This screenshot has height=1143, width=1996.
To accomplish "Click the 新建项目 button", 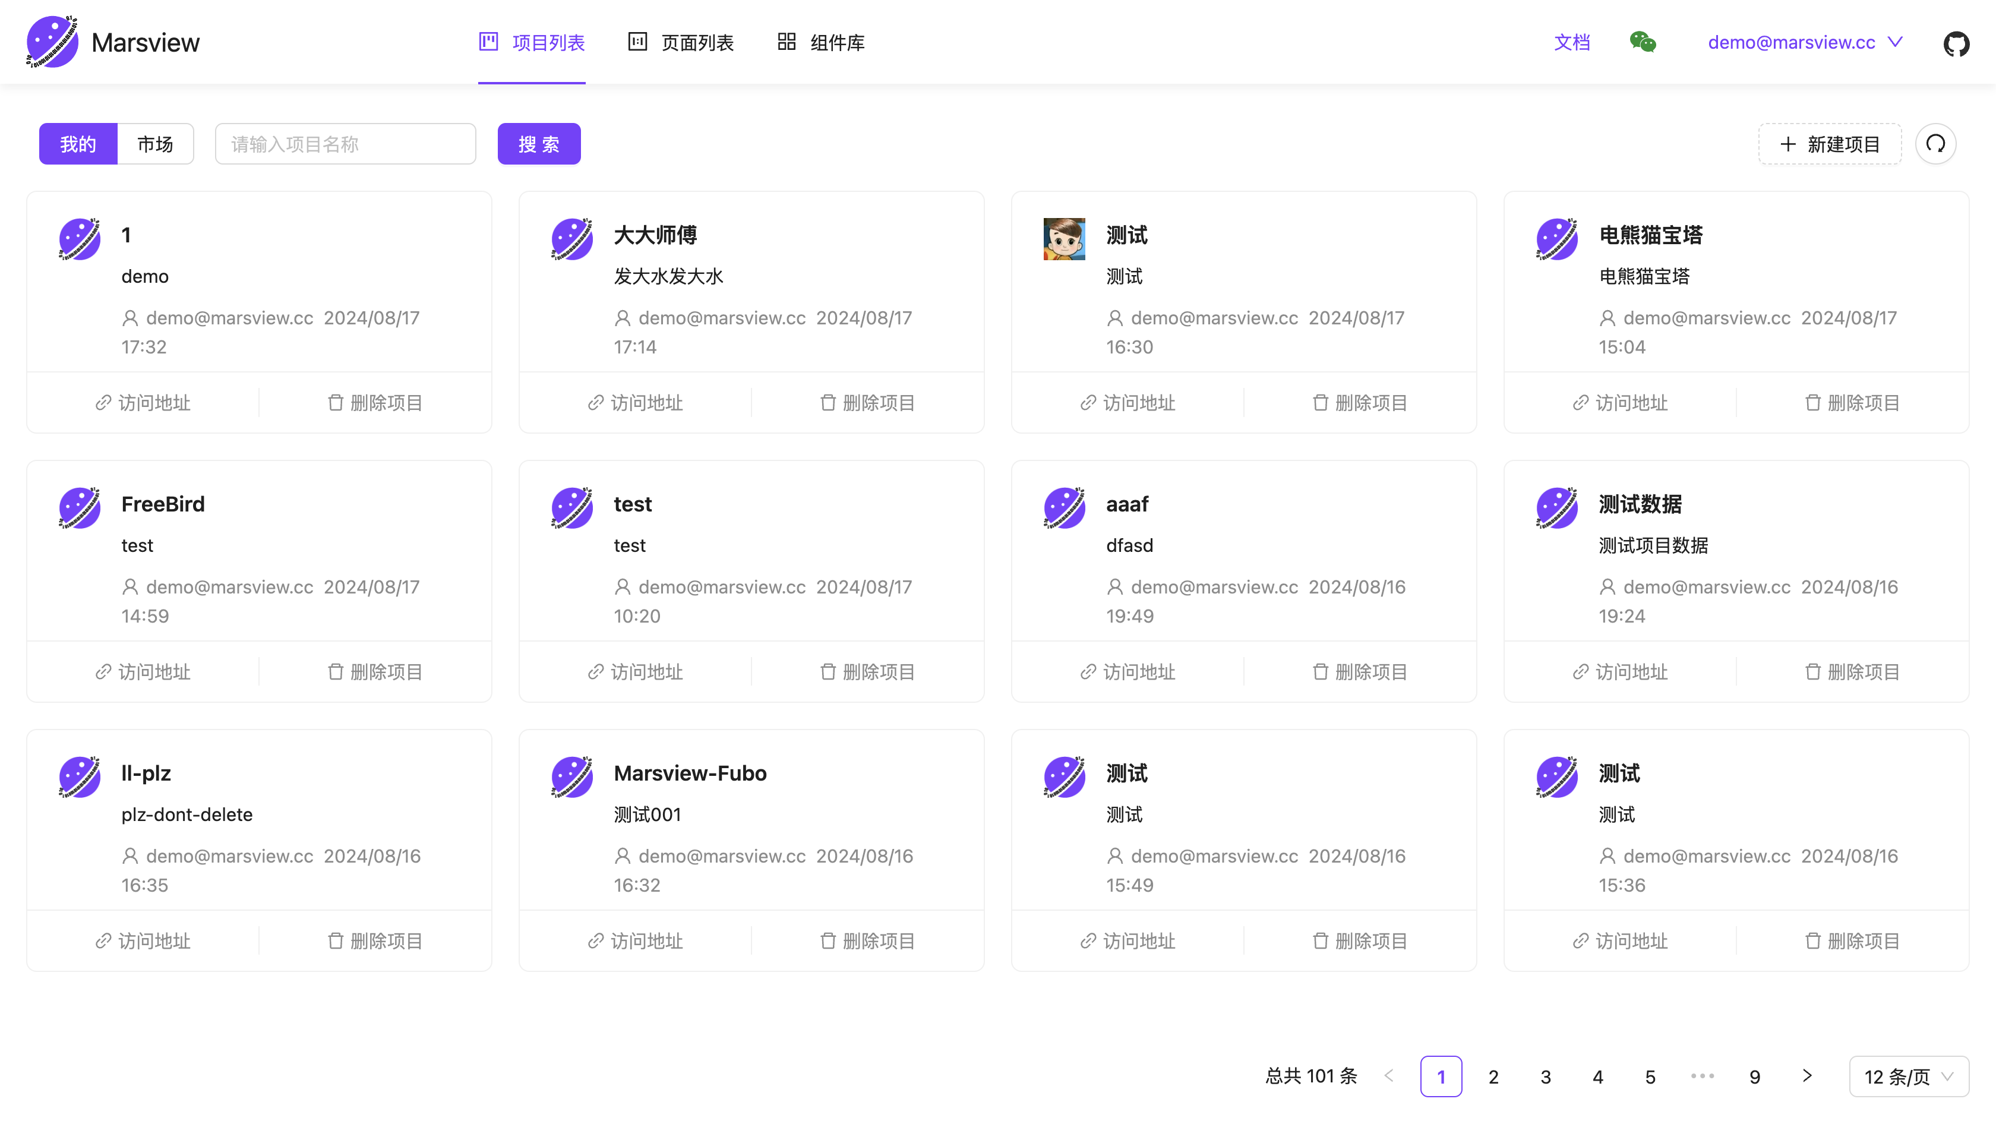I will click(1829, 144).
